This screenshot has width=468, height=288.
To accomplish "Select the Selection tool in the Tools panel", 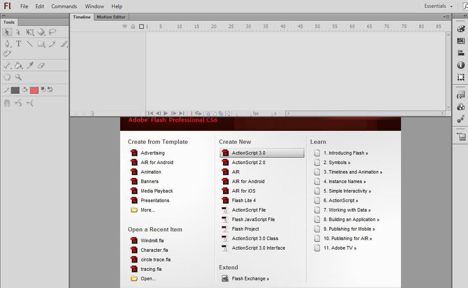I will tap(6, 32).
